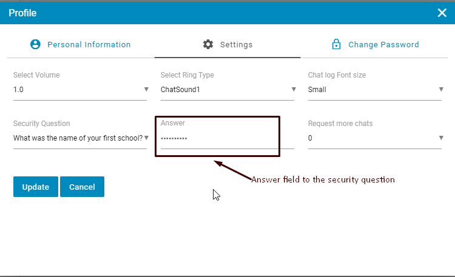Click the person icon beside Personal Information
The width and height of the screenshot is (455, 277).
tap(35, 44)
